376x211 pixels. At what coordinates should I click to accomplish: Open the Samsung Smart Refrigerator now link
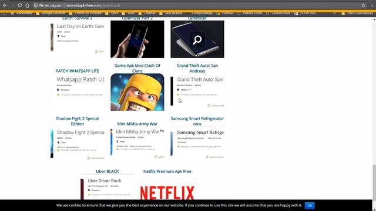197,121
